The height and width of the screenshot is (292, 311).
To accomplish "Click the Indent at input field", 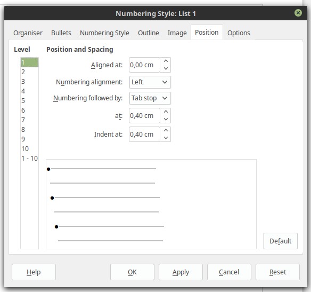I will tap(144, 135).
